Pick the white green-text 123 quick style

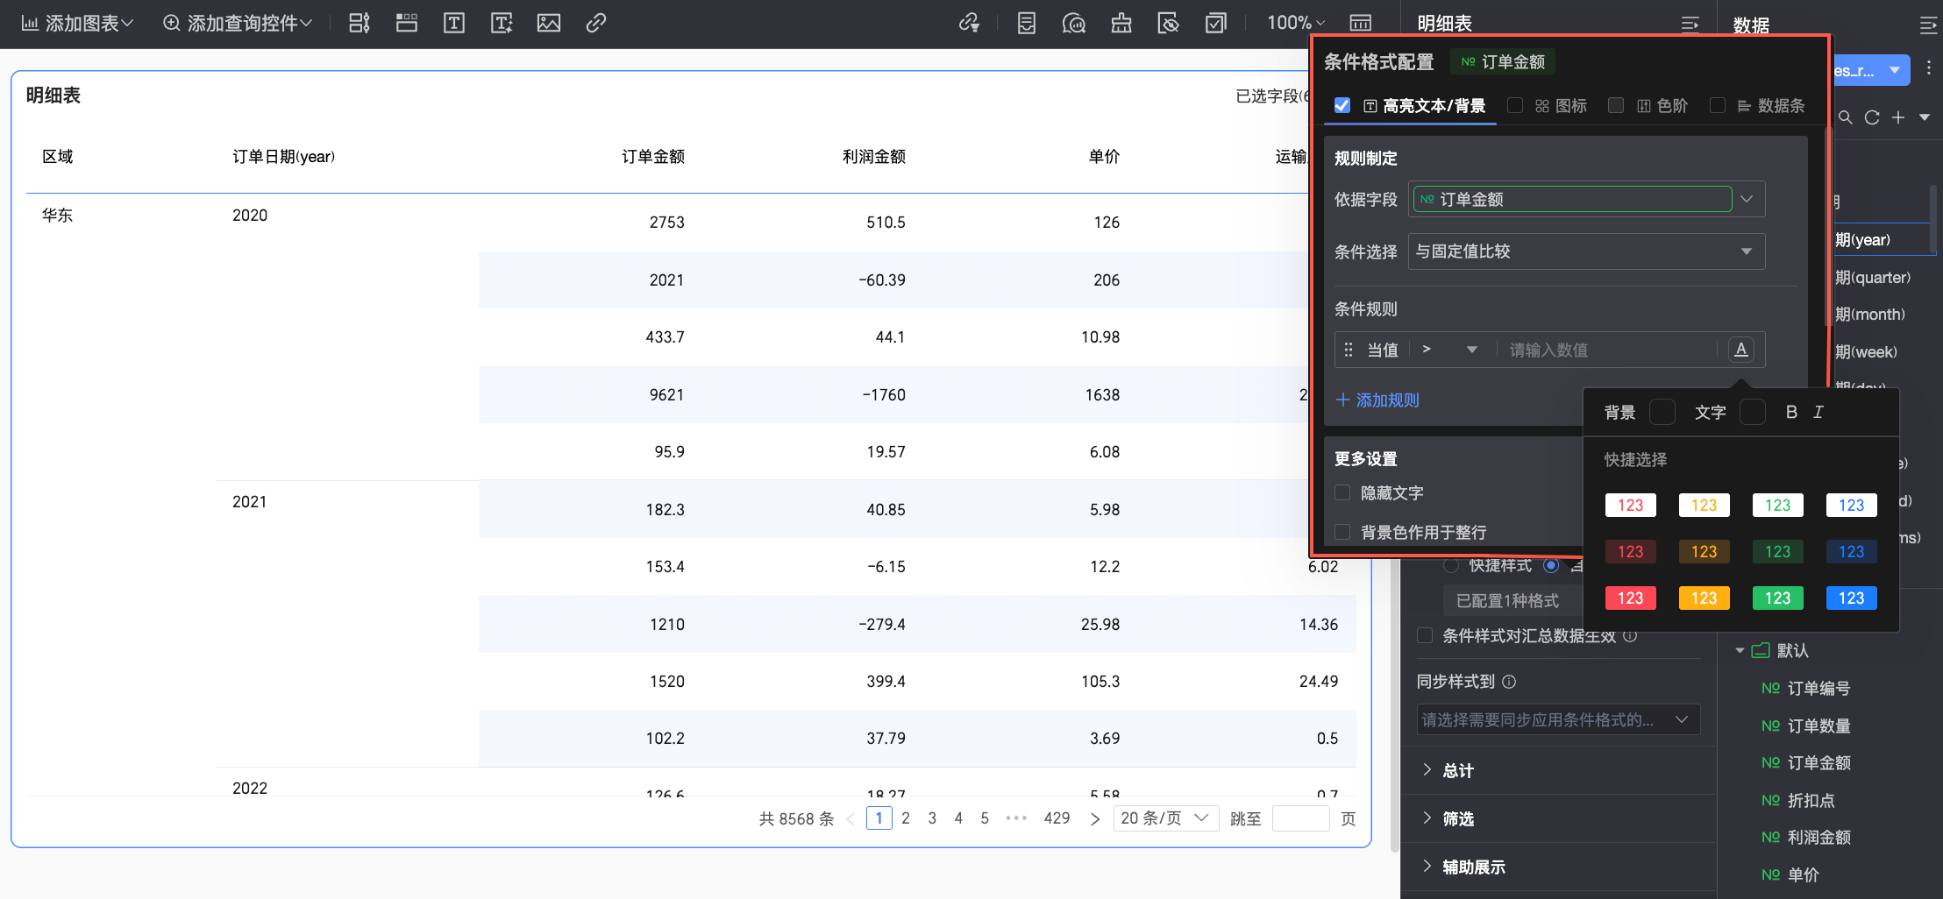pyautogui.click(x=1778, y=505)
